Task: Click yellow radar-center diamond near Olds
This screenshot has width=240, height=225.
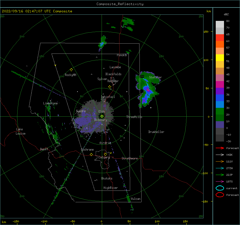Action: pyautogui.click(x=102, y=116)
